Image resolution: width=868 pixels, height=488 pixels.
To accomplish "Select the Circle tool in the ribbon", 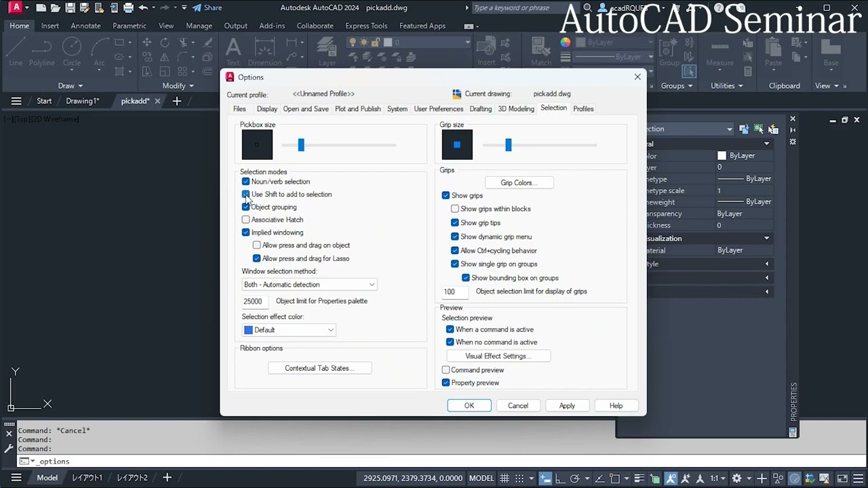I will click(x=72, y=51).
